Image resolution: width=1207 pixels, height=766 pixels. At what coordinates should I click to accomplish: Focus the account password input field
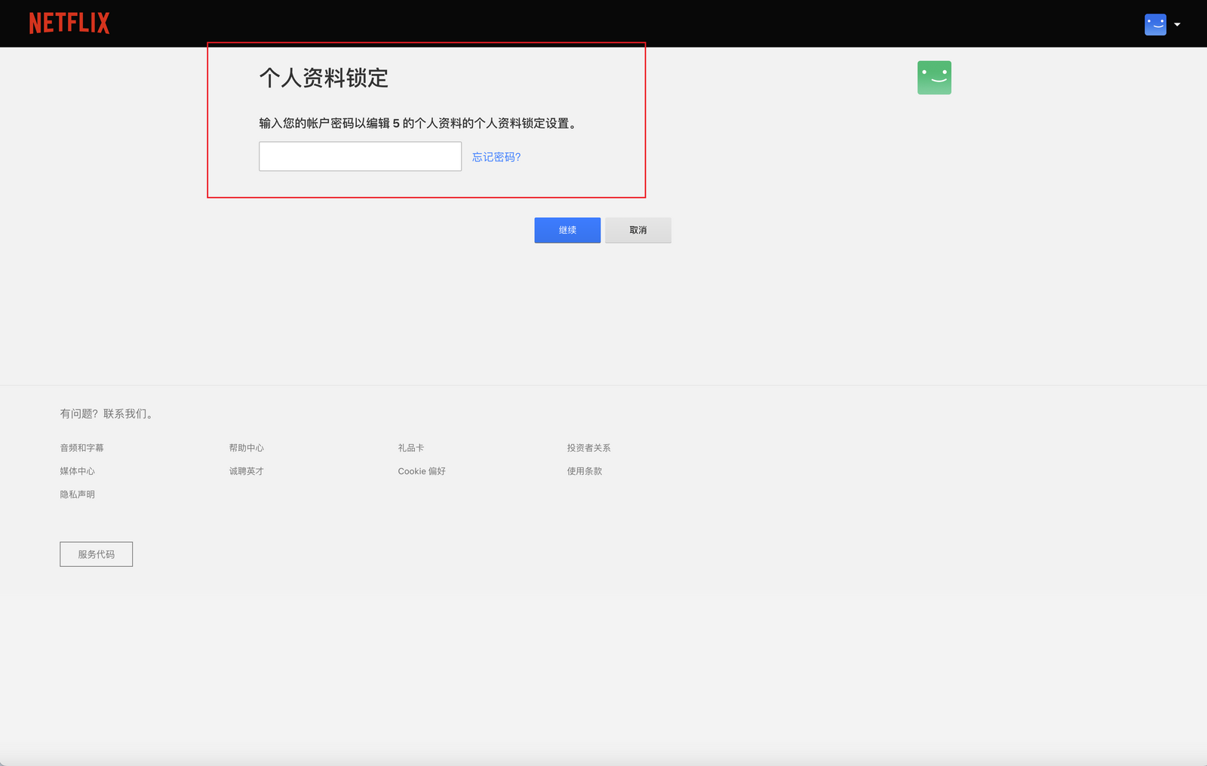pyautogui.click(x=360, y=156)
